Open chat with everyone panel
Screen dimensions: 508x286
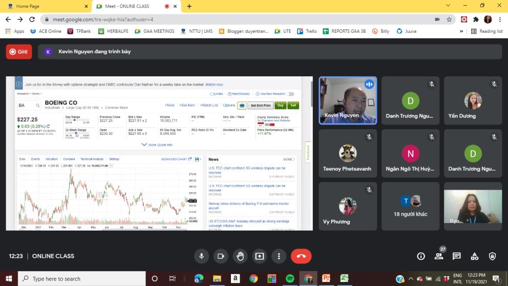click(x=457, y=256)
